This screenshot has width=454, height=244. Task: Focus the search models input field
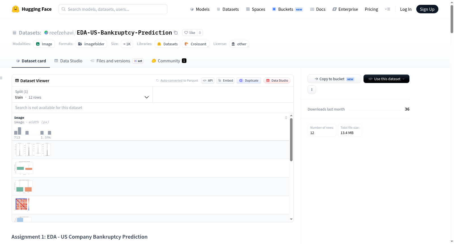[113, 9]
